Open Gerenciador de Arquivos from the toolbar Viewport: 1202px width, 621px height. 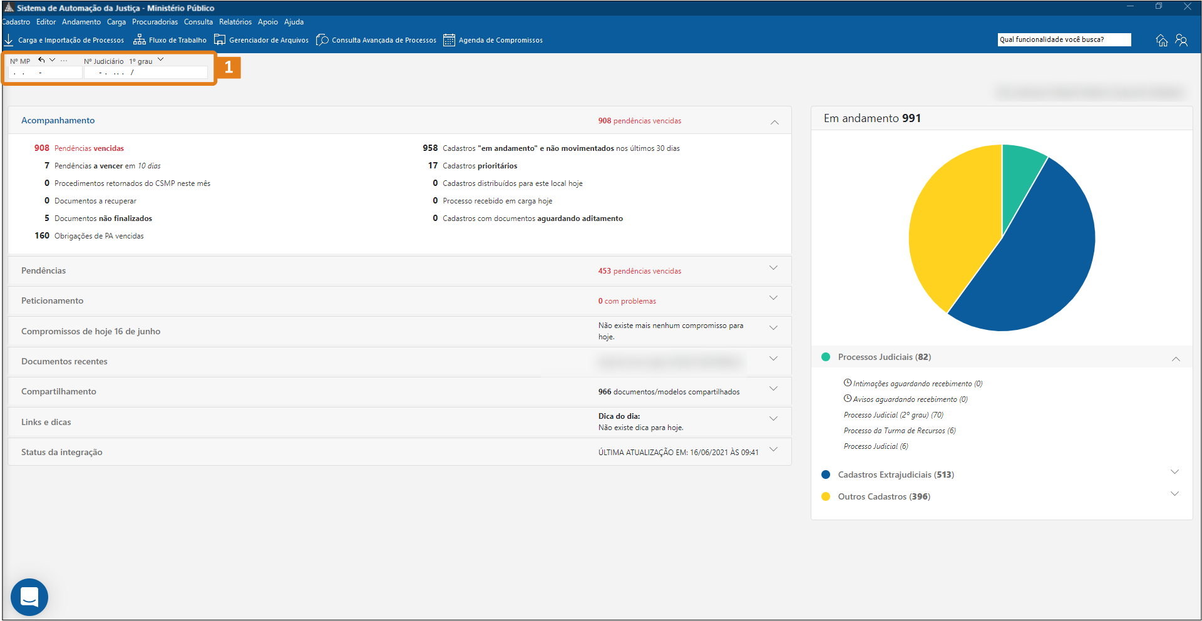point(219,40)
